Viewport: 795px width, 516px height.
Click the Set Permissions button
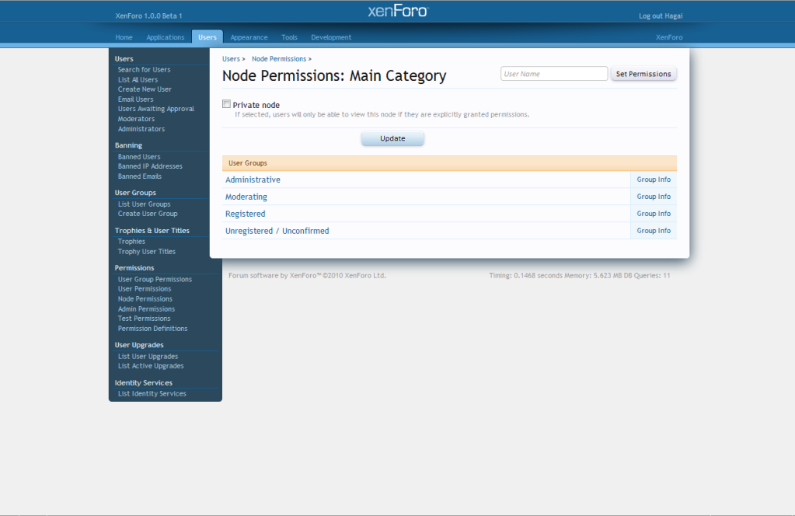(643, 74)
